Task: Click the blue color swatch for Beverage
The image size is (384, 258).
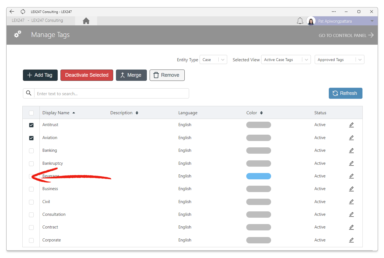Action: 259,176
